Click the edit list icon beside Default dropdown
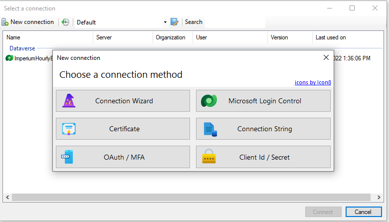This screenshot has height=222, width=389. (174, 22)
